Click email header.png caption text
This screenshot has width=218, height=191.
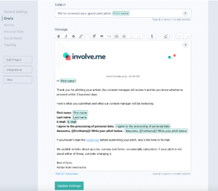(x=123, y=76)
